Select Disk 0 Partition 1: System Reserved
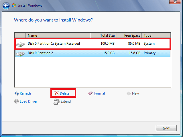This screenshot has height=137, width=183. click(54, 44)
